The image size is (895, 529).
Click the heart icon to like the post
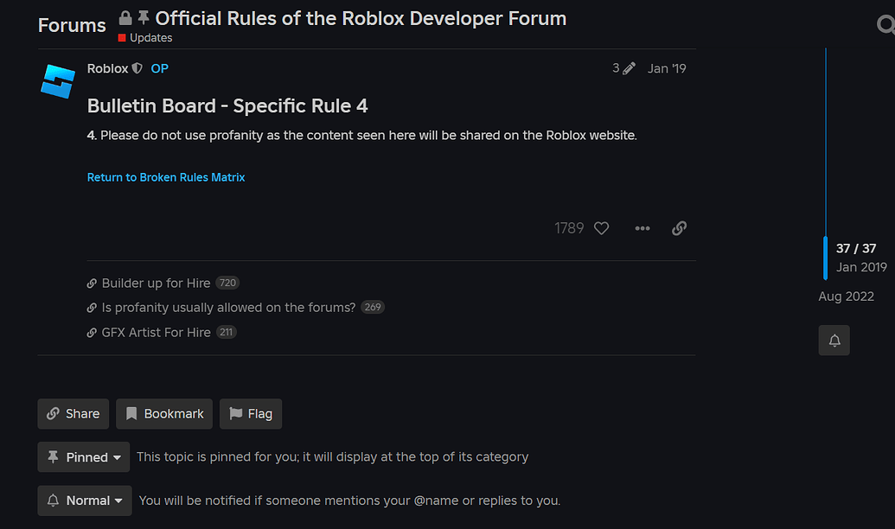601,227
